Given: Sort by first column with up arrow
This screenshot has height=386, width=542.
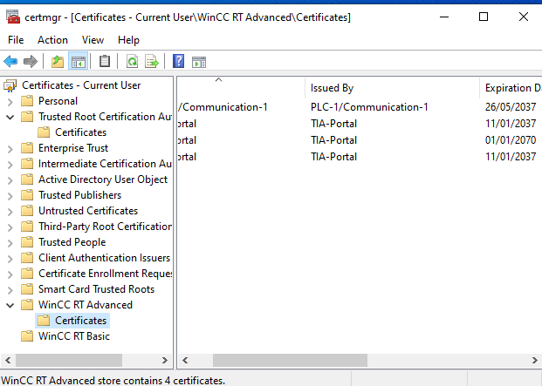Looking at the screenshot, I should tap(241, 88).
